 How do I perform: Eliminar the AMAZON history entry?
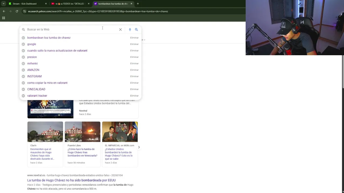(x=134, y=70)
